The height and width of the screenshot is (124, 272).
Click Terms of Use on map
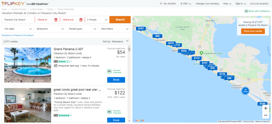click(x=248, y=121)
